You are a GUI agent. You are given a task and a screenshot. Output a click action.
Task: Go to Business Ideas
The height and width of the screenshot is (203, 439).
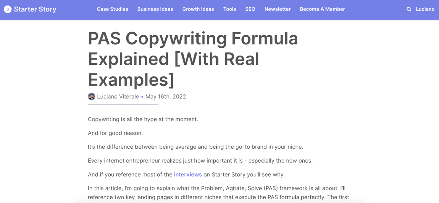point(155,9)
